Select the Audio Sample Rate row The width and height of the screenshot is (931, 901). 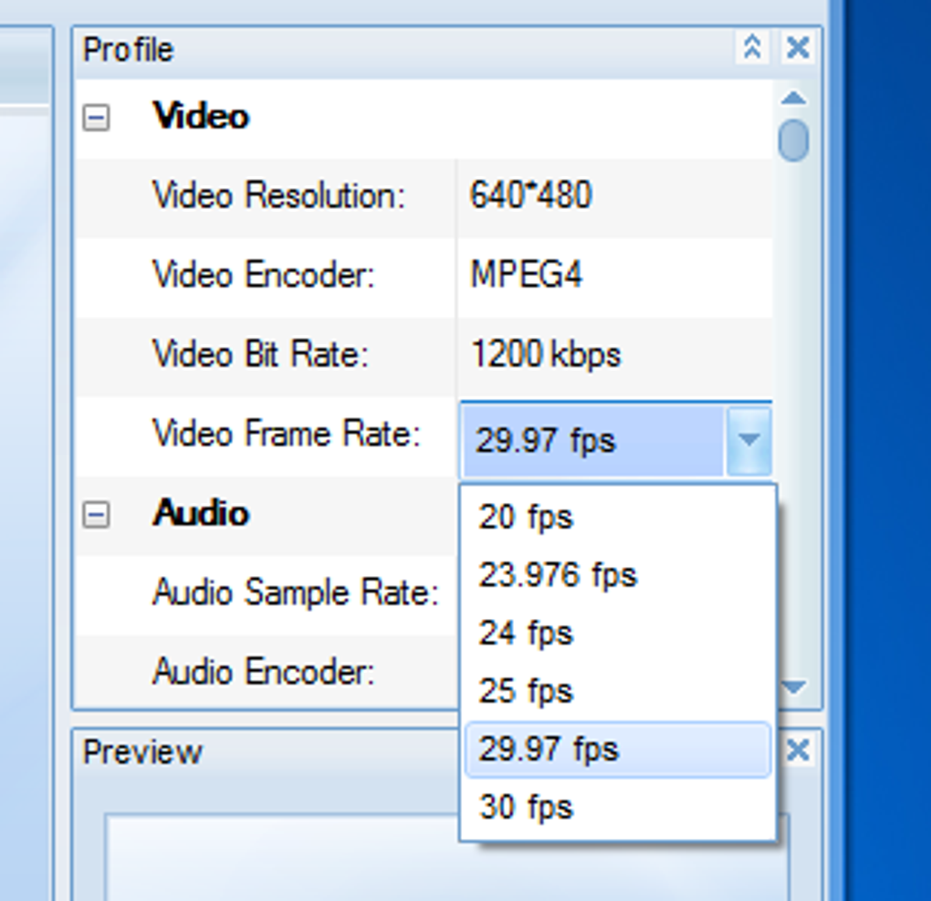[267, 594]
